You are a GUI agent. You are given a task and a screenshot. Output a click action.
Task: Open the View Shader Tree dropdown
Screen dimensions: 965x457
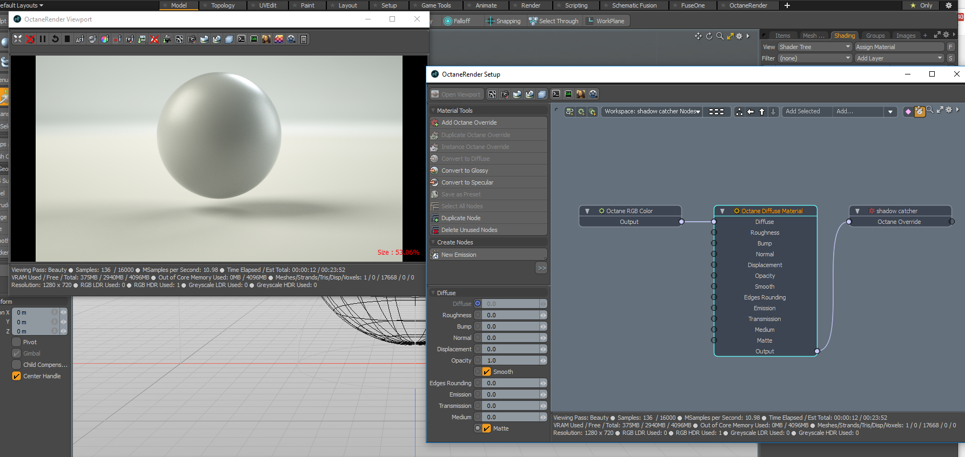[814, 47]
